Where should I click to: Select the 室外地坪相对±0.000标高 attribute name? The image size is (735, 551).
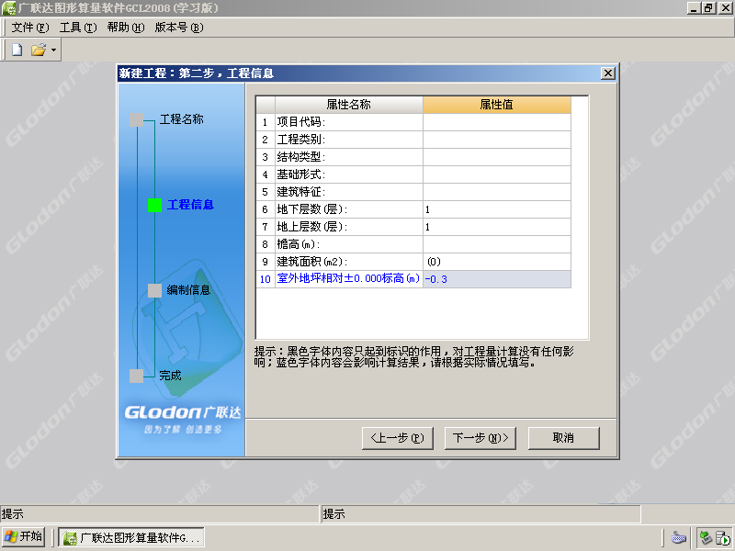coord(349,279)
